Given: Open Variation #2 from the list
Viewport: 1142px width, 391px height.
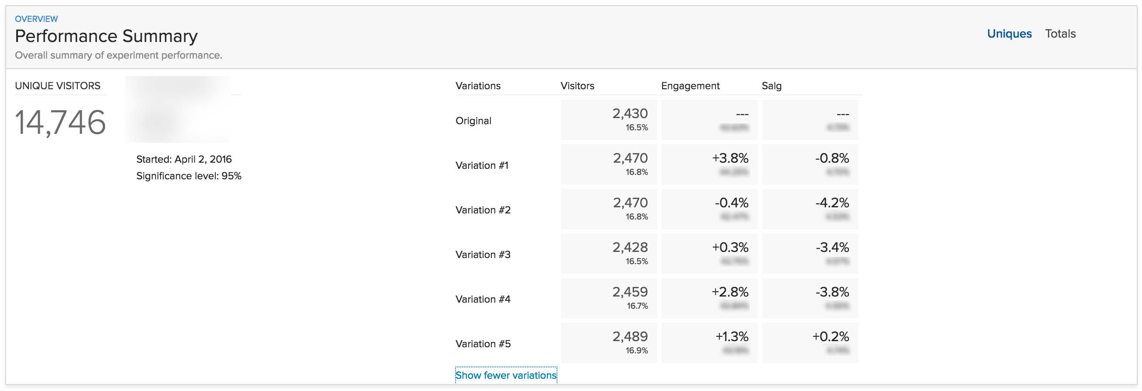Looking at the screenshot, I should (x=483, y=209).
